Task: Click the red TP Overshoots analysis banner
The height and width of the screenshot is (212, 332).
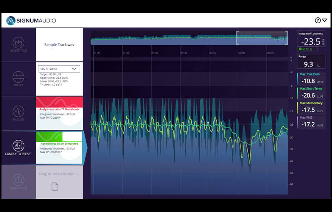Action: (x=59, y=102)
